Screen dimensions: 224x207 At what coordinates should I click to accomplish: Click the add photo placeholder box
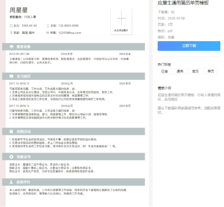pos(121,21)
